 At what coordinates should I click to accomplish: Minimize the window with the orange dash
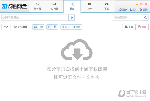point(137,4)
